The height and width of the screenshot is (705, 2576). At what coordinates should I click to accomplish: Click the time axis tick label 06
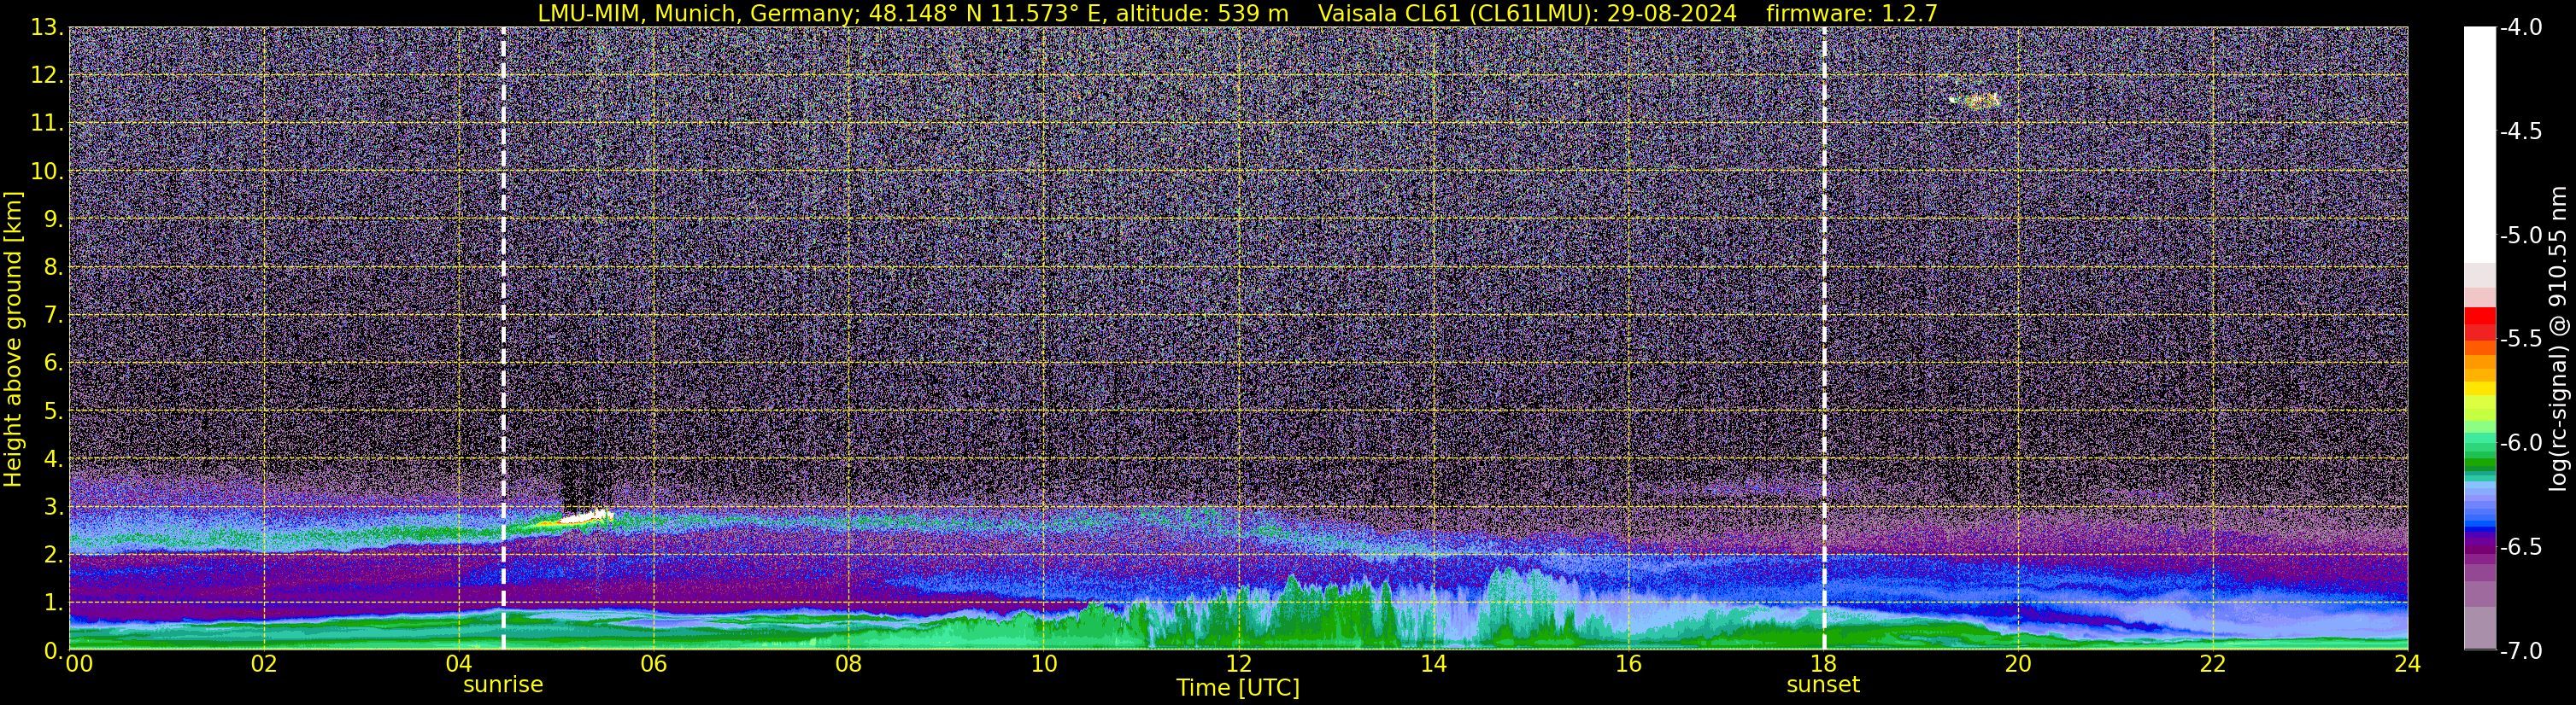click(x=653, y=664)
